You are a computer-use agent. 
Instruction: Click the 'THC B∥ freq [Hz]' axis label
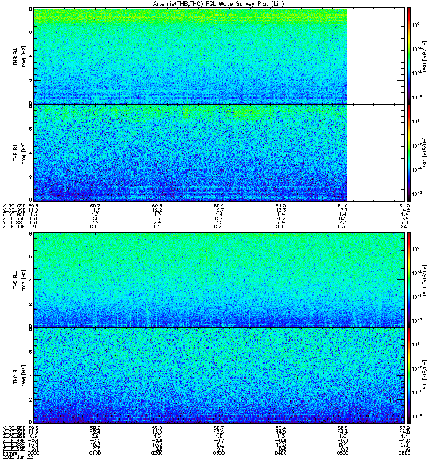[x=20, y=376]
